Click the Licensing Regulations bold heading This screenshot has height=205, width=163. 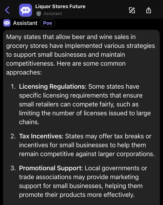(x=52, y=87)
